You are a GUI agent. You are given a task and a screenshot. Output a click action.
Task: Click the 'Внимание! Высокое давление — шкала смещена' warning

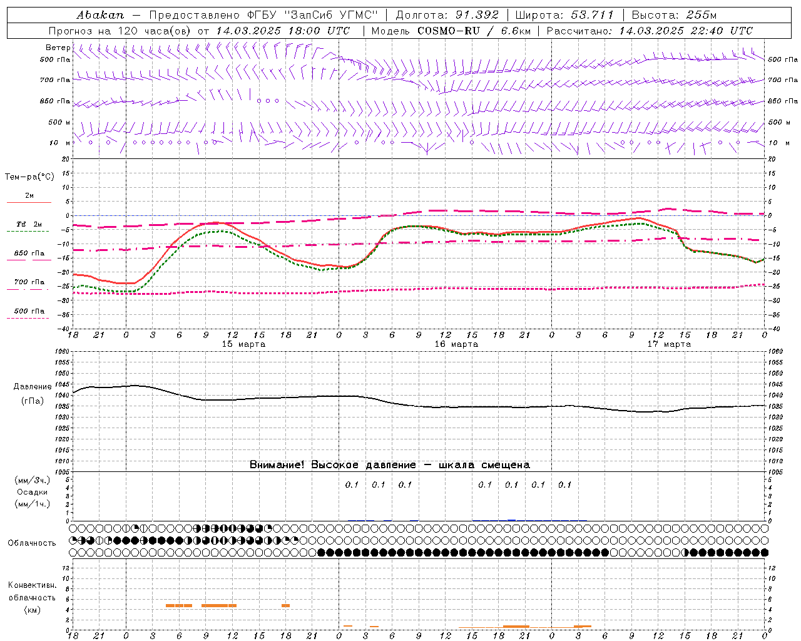pos(390,465)
